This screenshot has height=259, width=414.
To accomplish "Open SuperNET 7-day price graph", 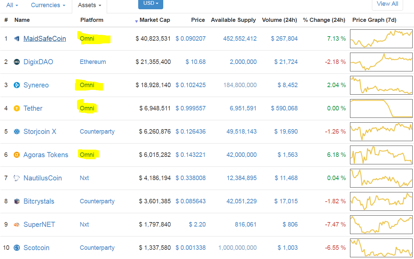I will click(x=381, y=224).
